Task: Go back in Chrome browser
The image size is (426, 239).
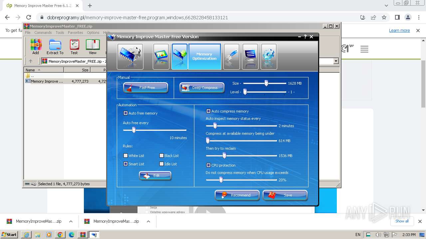Action: click(7, 18)
